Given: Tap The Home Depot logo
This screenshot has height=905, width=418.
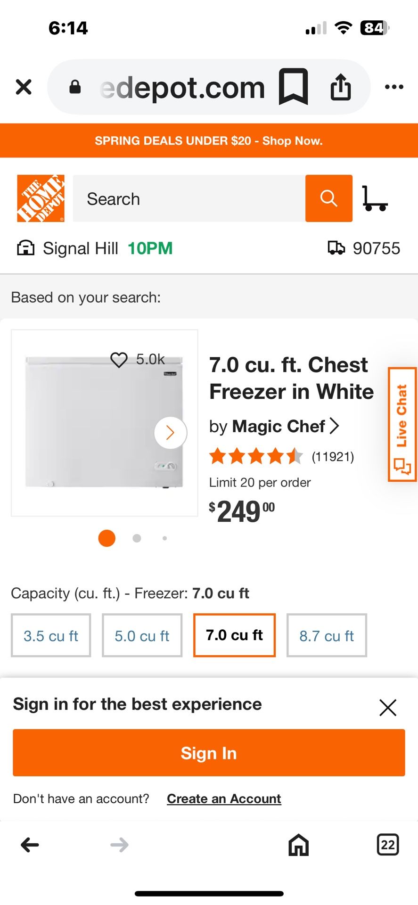Looking at the screenshot, I should click(41, 198).
